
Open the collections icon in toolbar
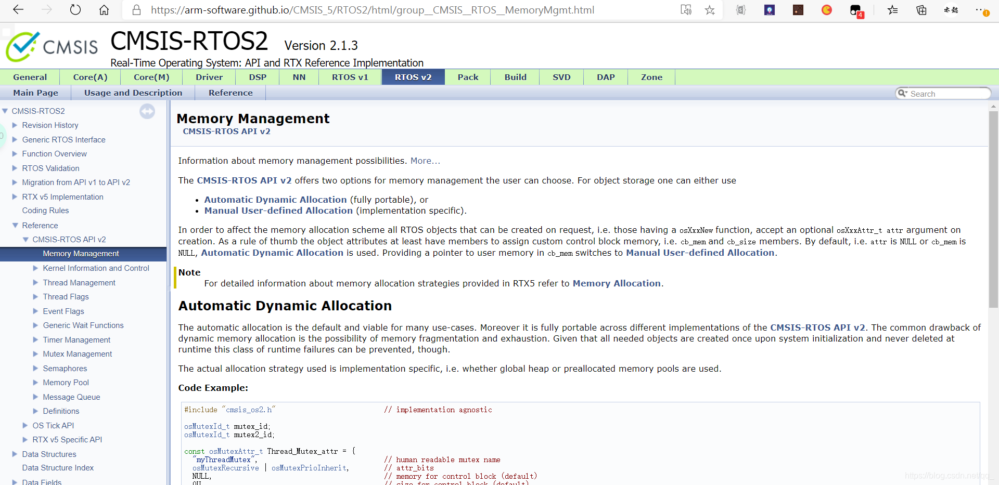click(921, 10)
